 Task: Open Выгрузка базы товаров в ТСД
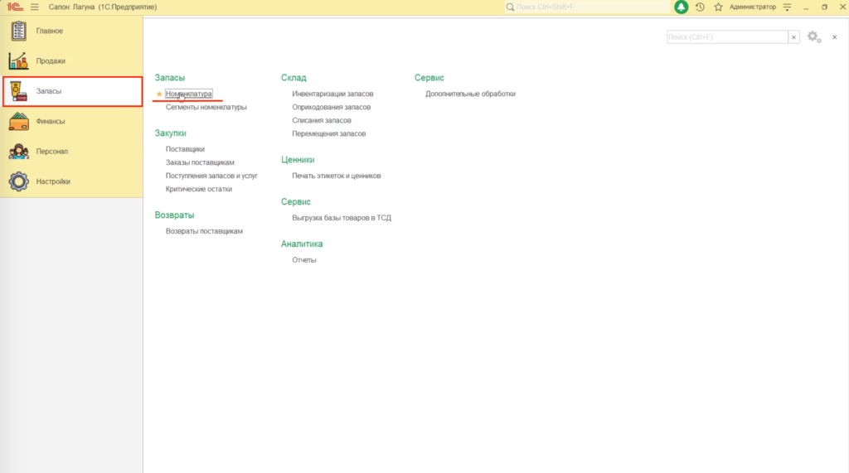tap(342, 218)
